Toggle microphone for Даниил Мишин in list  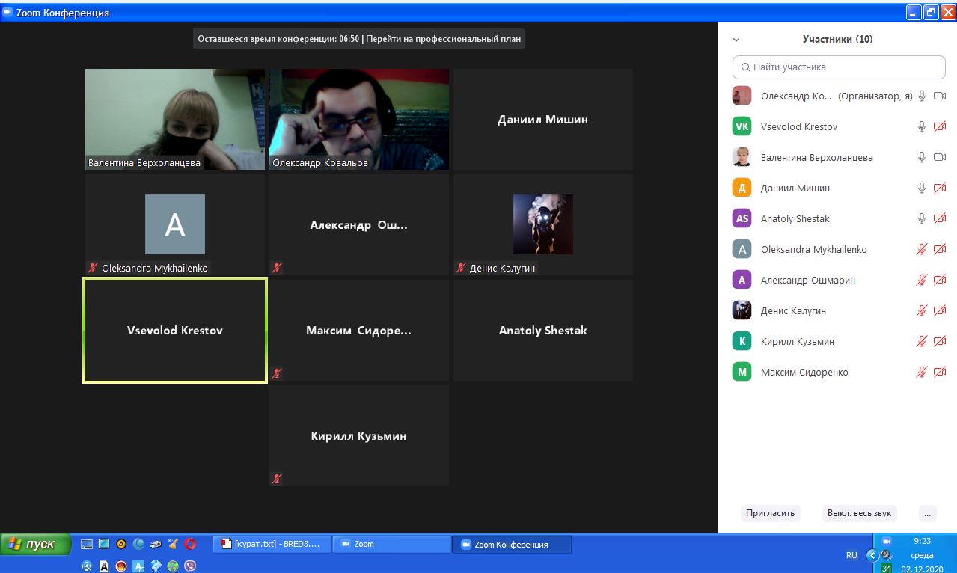pyautogui.click(x=922, y=189)
